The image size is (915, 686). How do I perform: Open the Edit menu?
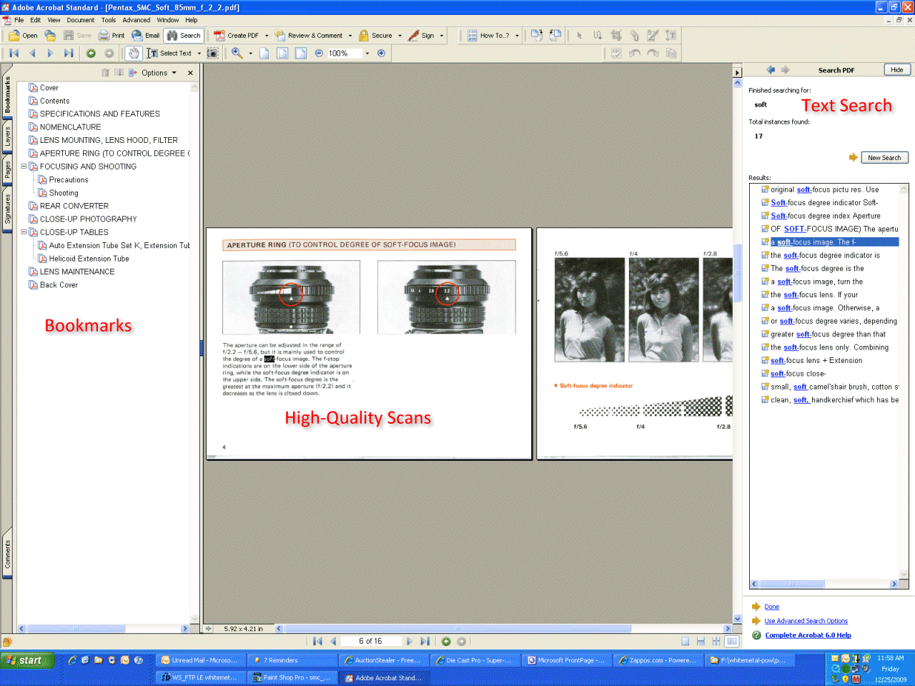[36, 20]
